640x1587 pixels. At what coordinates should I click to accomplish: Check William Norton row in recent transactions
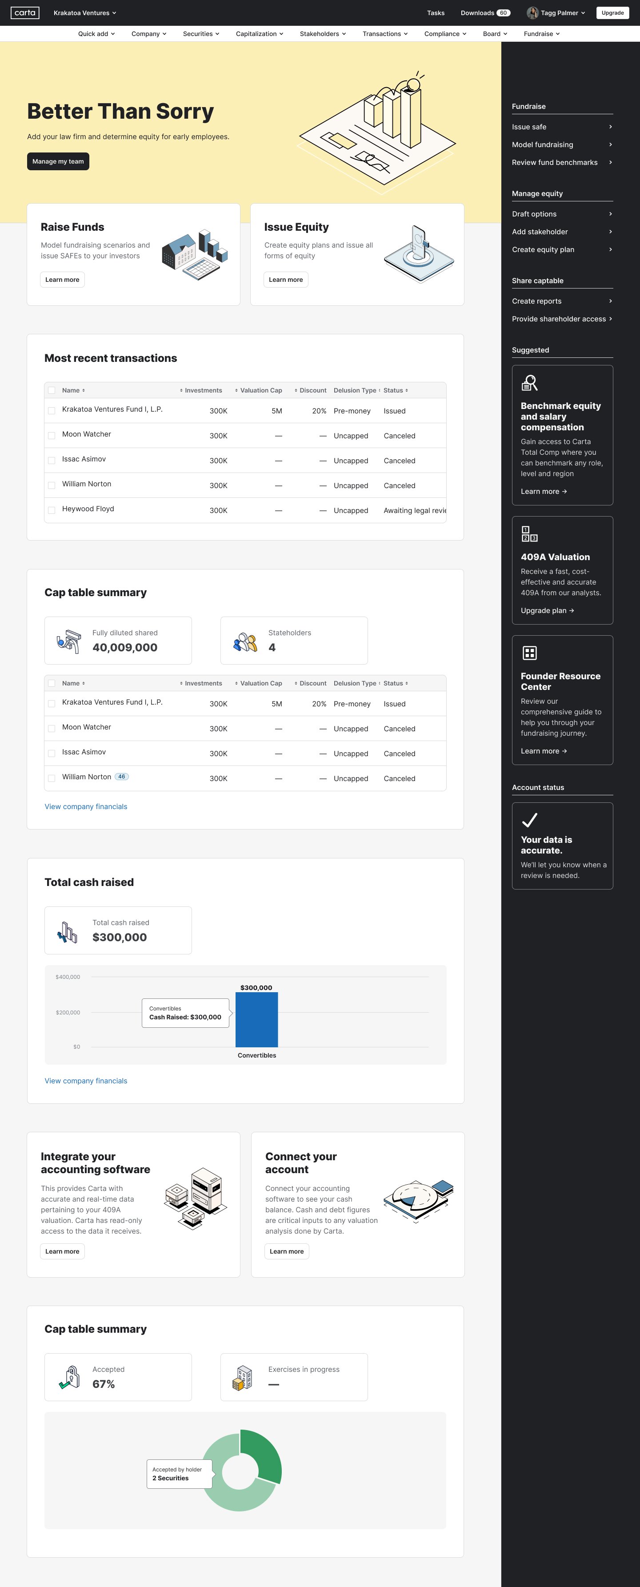click(52, 485)
